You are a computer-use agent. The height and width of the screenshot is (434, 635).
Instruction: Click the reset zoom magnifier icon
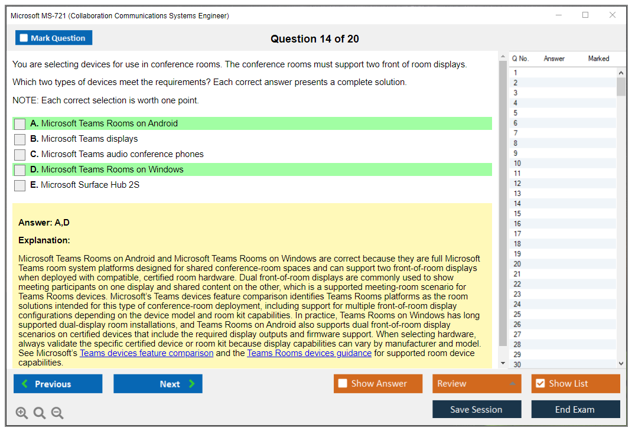point(40,413)
